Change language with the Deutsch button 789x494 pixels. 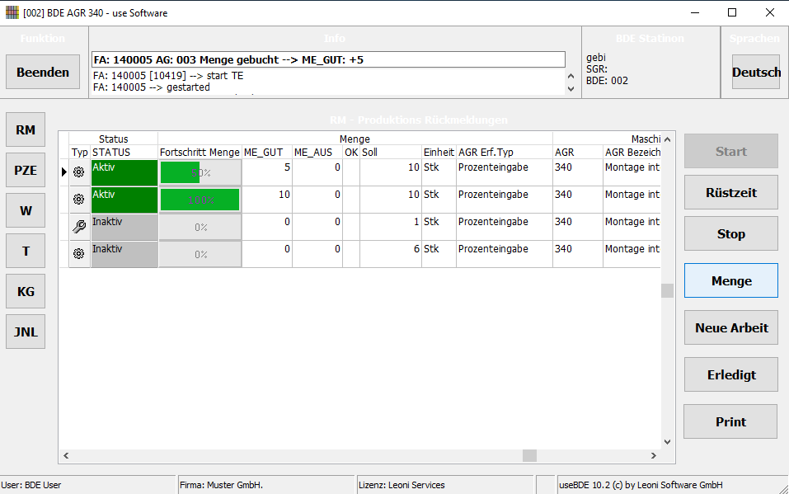click(756, 72)
